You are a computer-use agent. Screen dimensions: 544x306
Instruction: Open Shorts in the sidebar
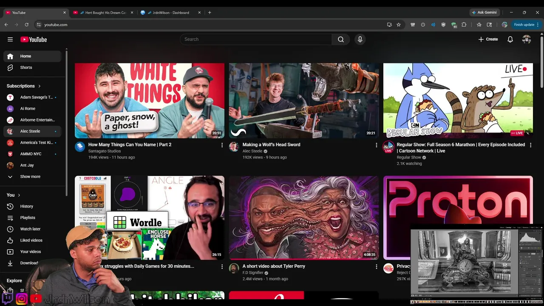[x=32, y=68]
